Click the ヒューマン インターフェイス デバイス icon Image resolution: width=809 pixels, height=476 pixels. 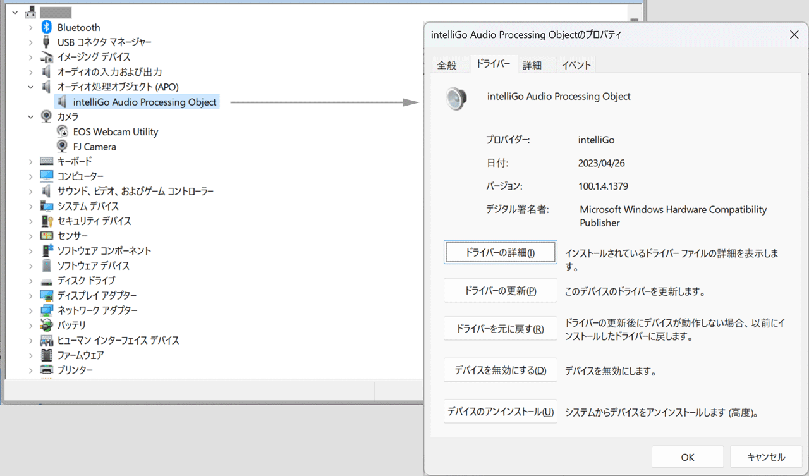pos(46,340)
